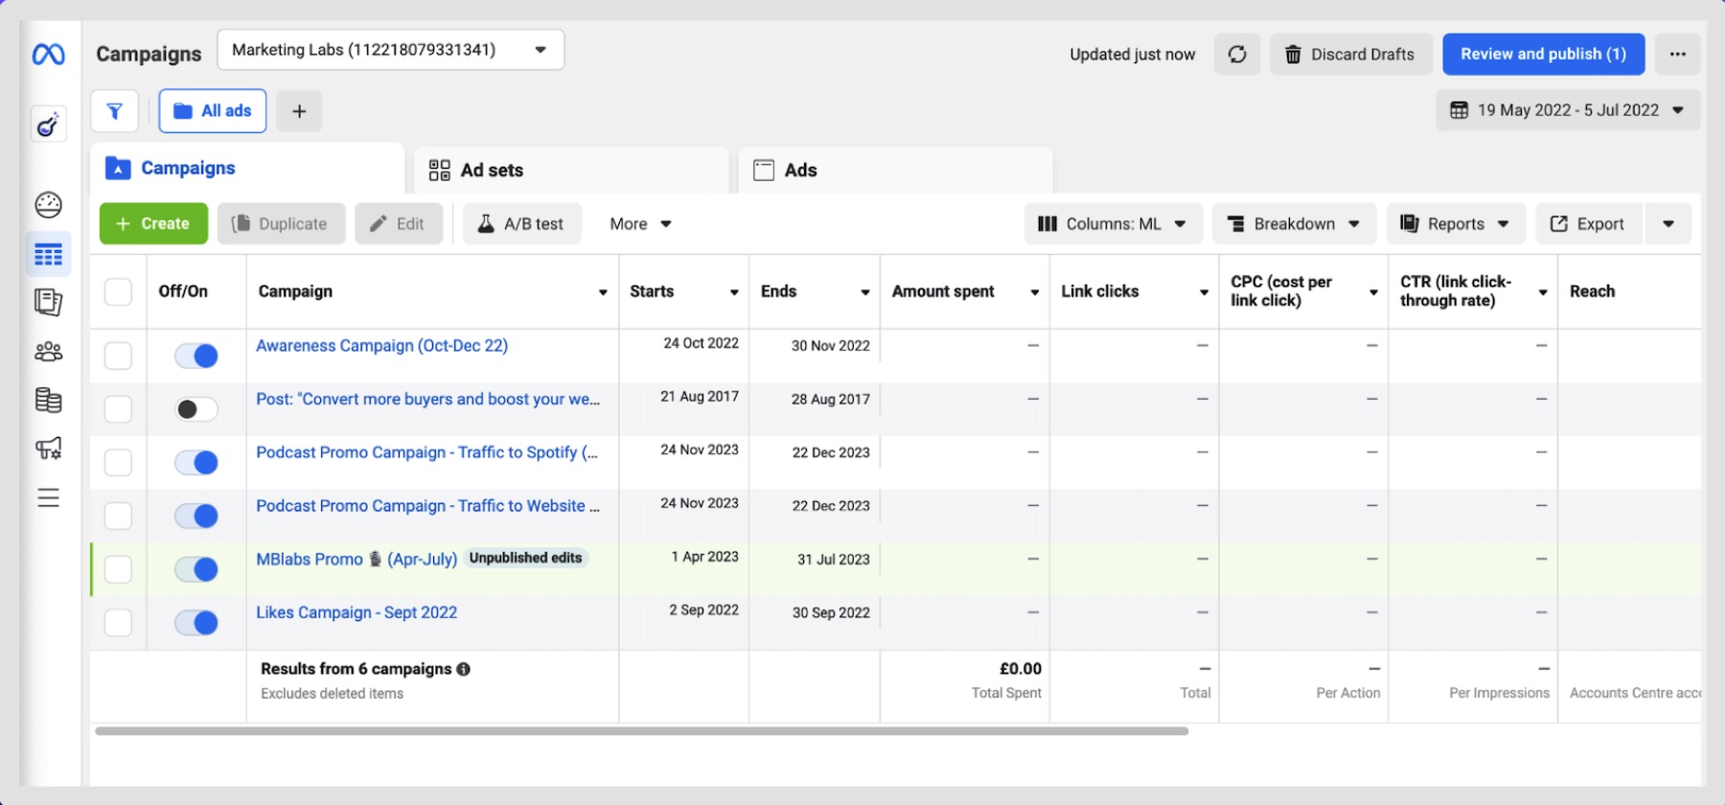Screen dimensions: 1725x805
Task: Add a new view with plus button
Action: click(x=299, y=111)
